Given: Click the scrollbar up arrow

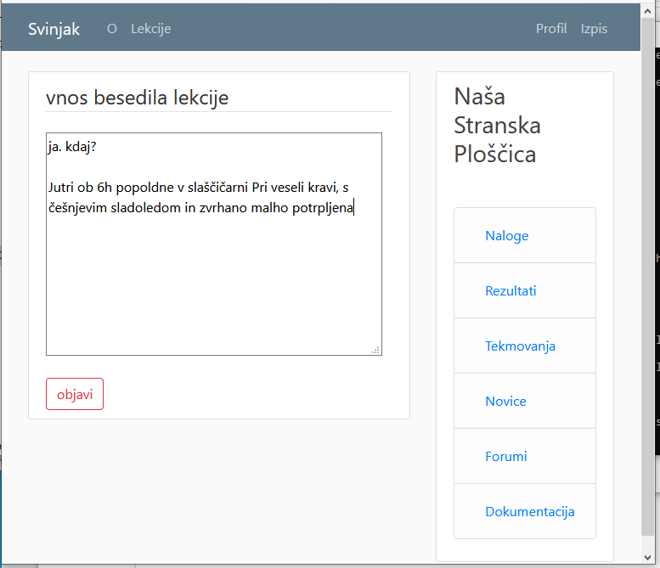Looking at the screenshot, I should (648, 11).
